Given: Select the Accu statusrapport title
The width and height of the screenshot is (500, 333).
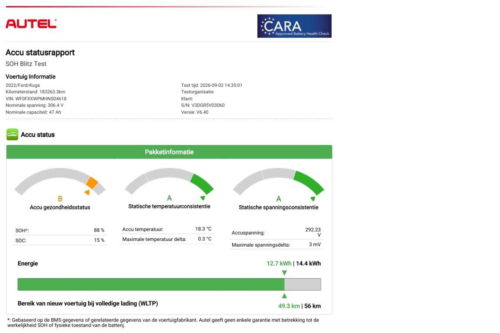Looking at the screenshot, I should point(40,52).
